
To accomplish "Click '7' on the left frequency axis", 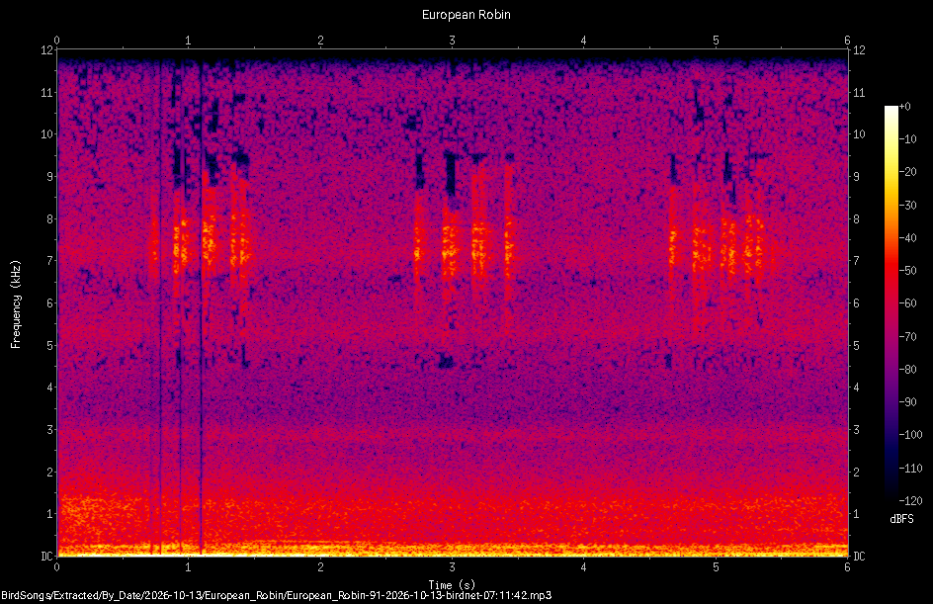I will 49,261.
